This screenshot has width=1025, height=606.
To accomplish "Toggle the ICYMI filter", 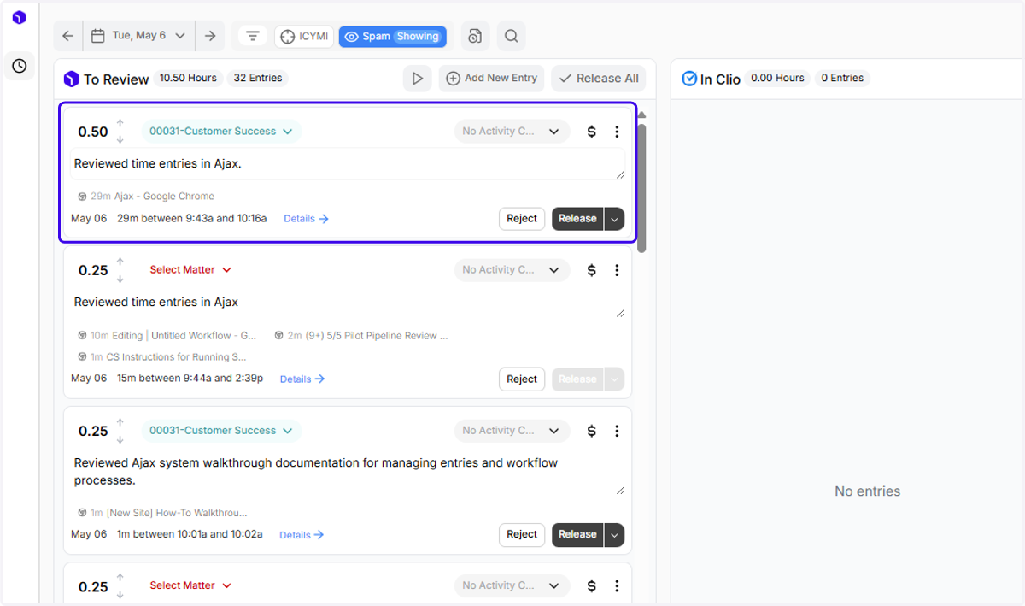I will coord(304,37).
